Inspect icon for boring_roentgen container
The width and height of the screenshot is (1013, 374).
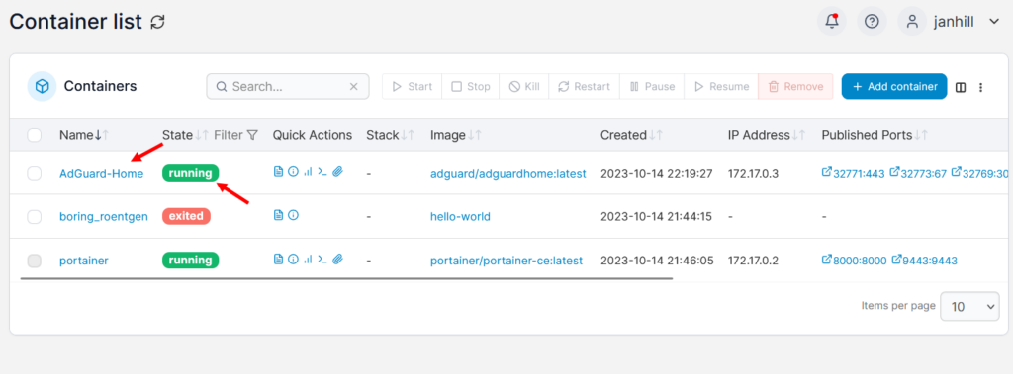[293, 215]
